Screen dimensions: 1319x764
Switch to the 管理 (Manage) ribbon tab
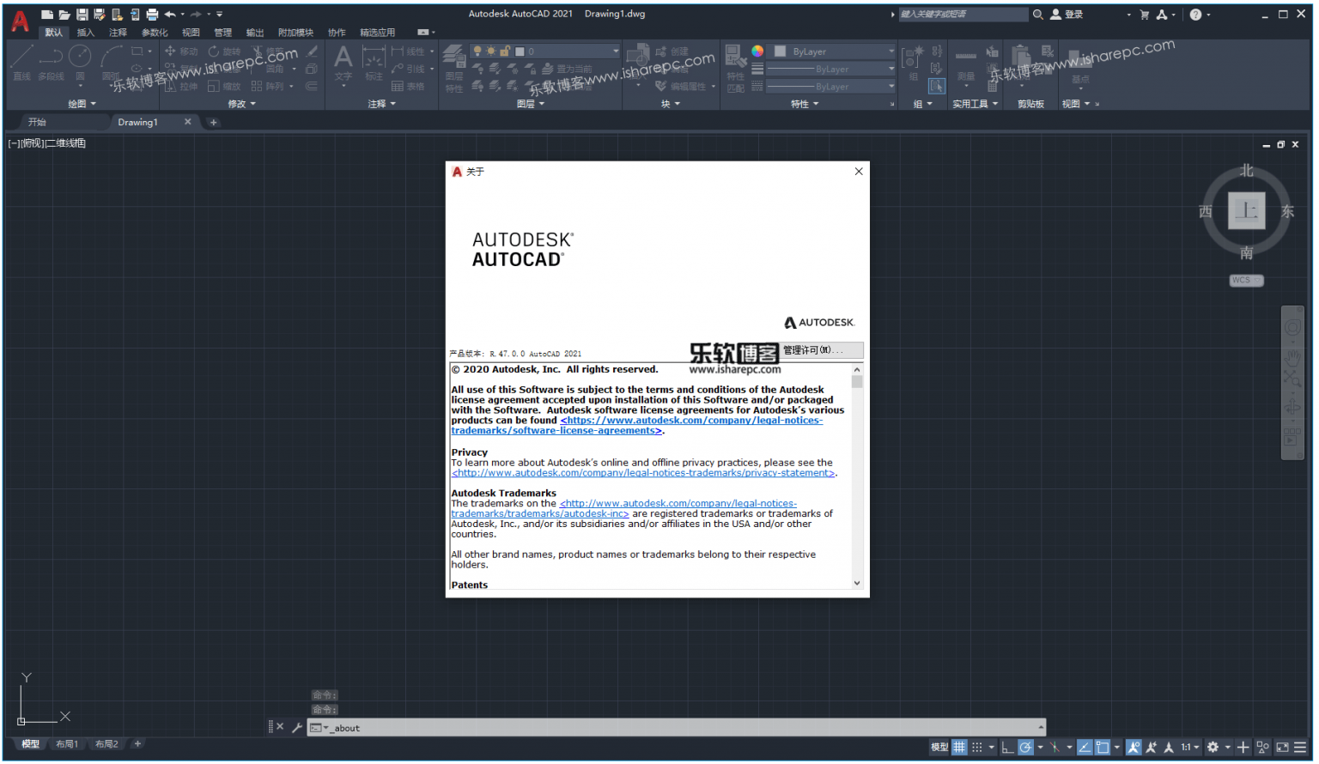pos(223,33)
